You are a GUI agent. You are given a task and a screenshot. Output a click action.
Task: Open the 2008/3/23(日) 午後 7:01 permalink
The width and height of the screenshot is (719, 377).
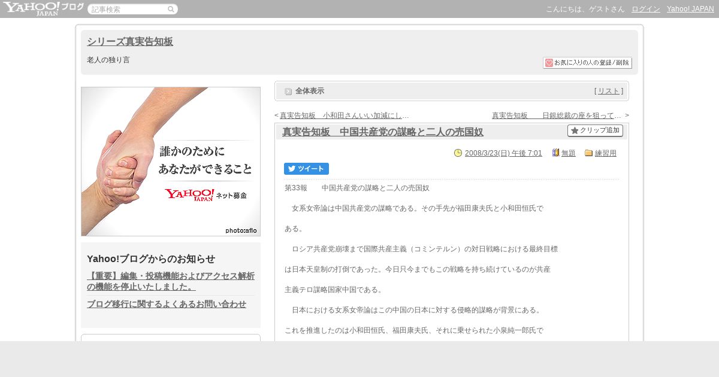click(503, 153)
